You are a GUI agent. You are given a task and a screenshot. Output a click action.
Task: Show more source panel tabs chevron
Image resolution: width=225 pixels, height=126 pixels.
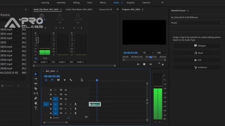point(117,9)
